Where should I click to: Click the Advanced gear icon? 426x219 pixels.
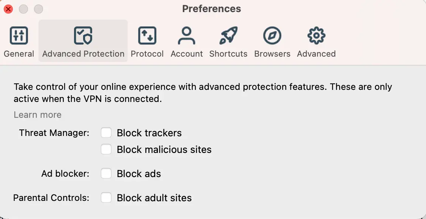[x=316, y=35]
